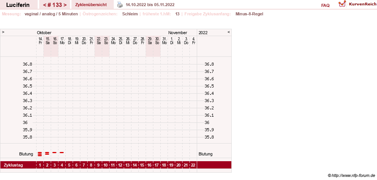Screen dimensions: 377x180
Task: Open the Zyklenübersicht tab
Action: tap(91, 5)
